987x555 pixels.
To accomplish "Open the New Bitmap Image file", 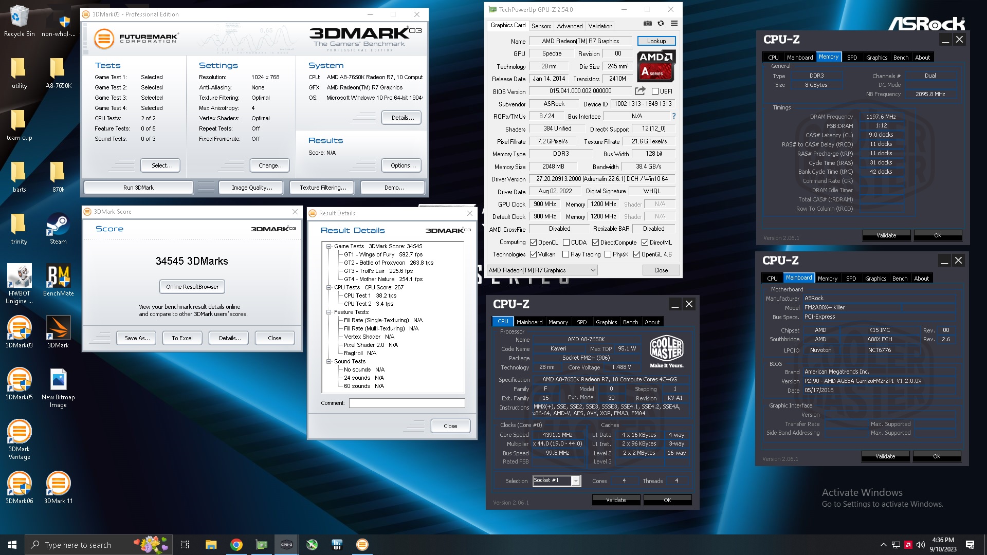I will click(x=58, y=388).
